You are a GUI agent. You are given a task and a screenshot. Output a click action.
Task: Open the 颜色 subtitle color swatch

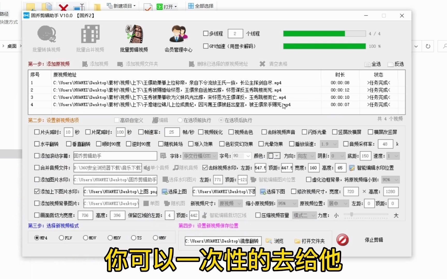[x=274, y=156]
